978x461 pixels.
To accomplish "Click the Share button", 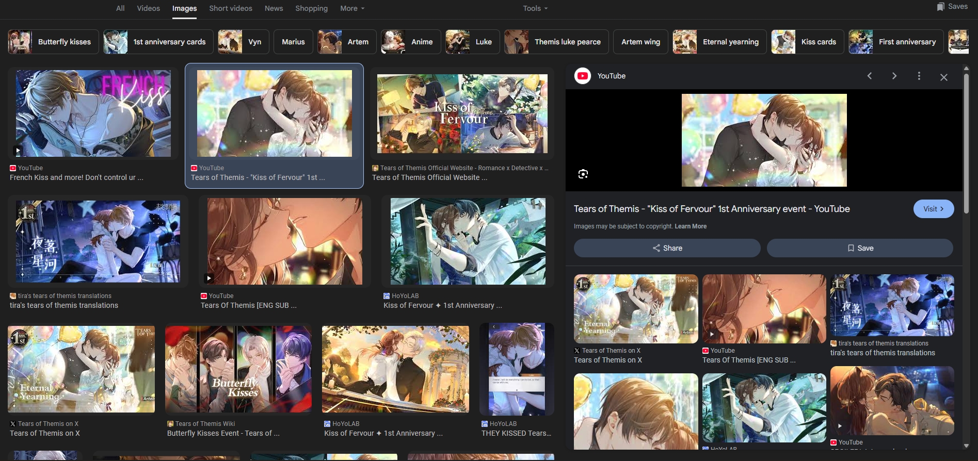I will (667, 248).
